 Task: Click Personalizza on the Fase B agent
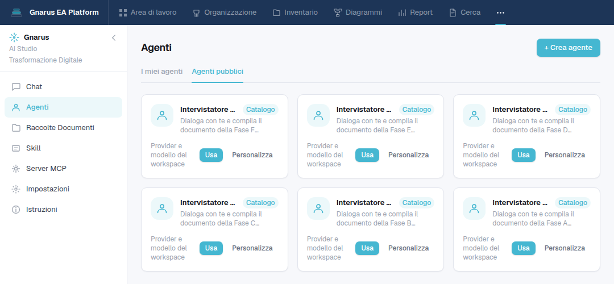pos(408,248)
